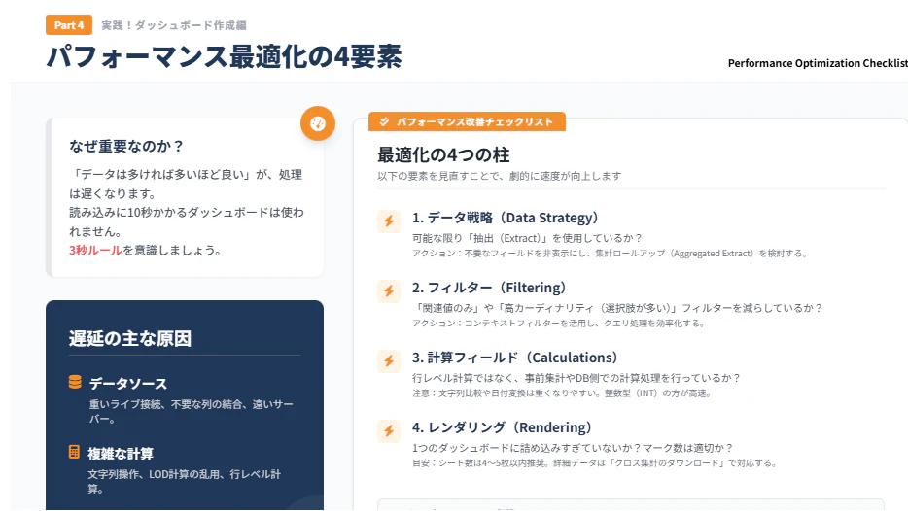Click the クロス集計のダウンロード guideline note
This screenshot has height=511, width=908.
pyautogui.click(x=595, y=463)
